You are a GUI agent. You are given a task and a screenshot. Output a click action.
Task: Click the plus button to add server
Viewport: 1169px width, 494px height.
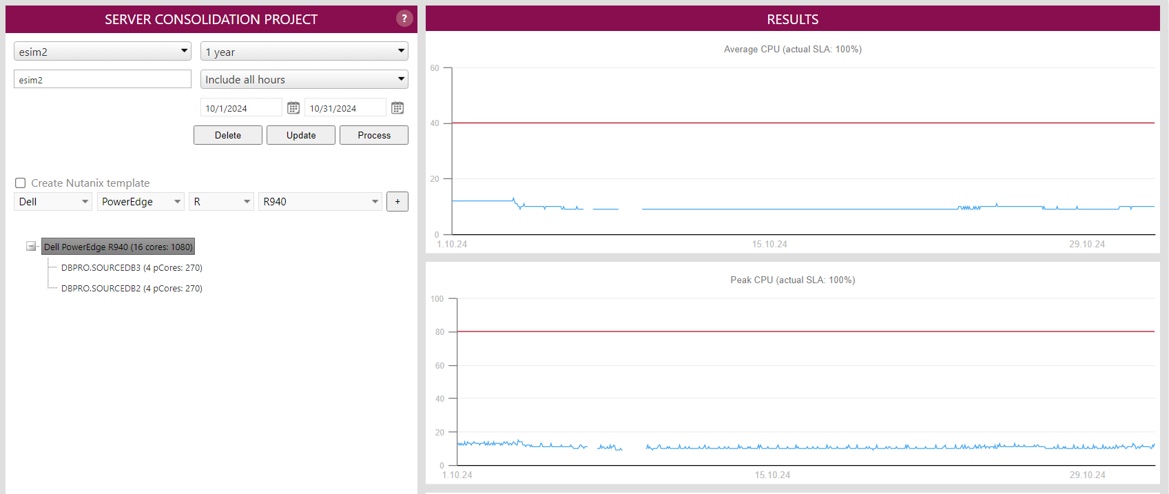pos(397,202)
